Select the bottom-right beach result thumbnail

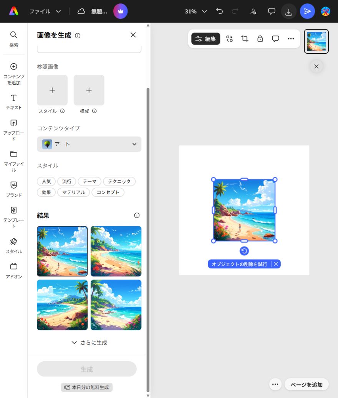(116, 305)
